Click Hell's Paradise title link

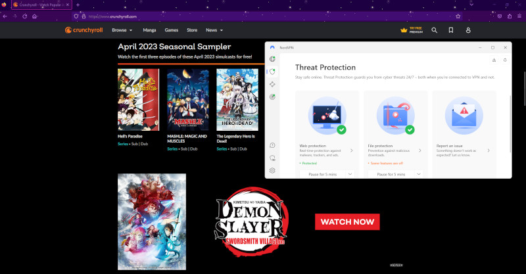coord(130,136)
